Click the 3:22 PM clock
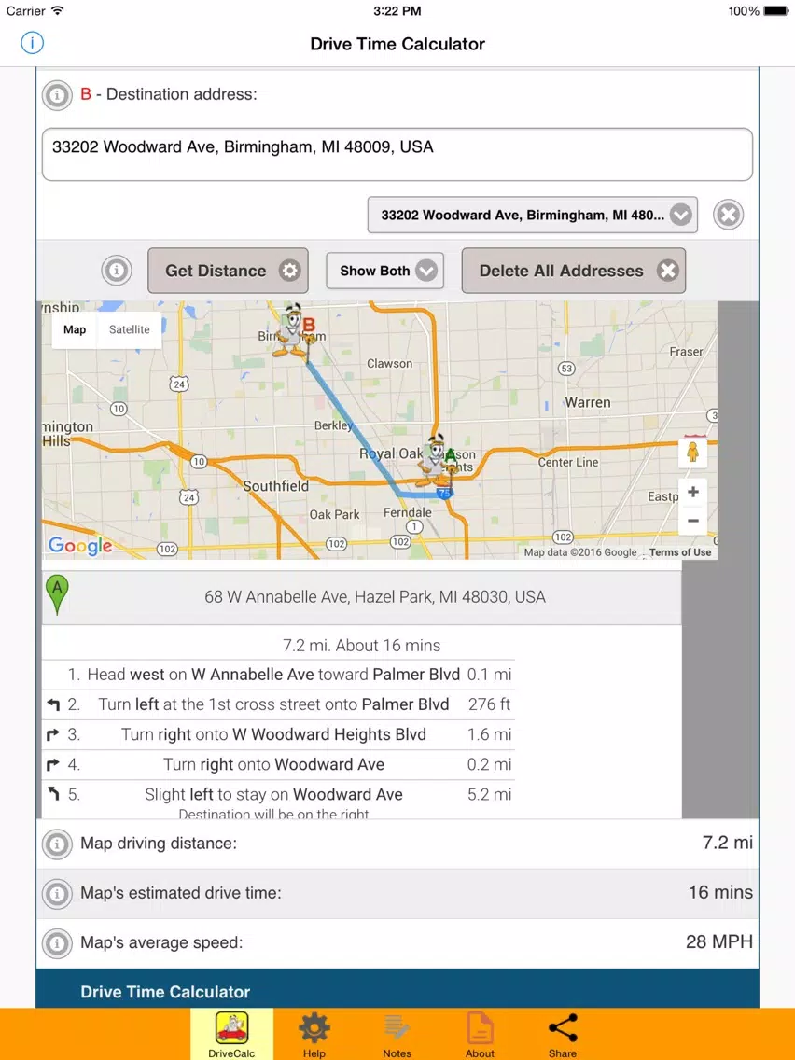795x1060 pixels. pos(397,11)
